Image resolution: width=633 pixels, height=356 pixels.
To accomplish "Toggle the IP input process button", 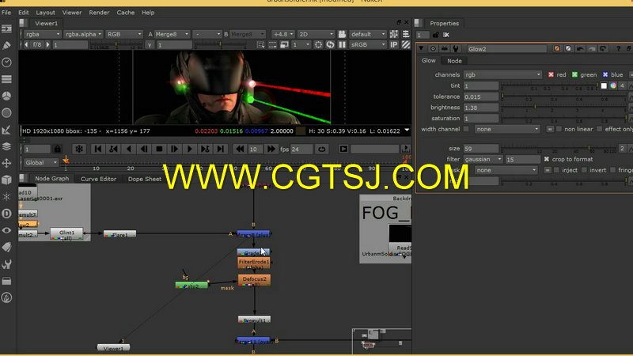I will (x=394, y=45).
